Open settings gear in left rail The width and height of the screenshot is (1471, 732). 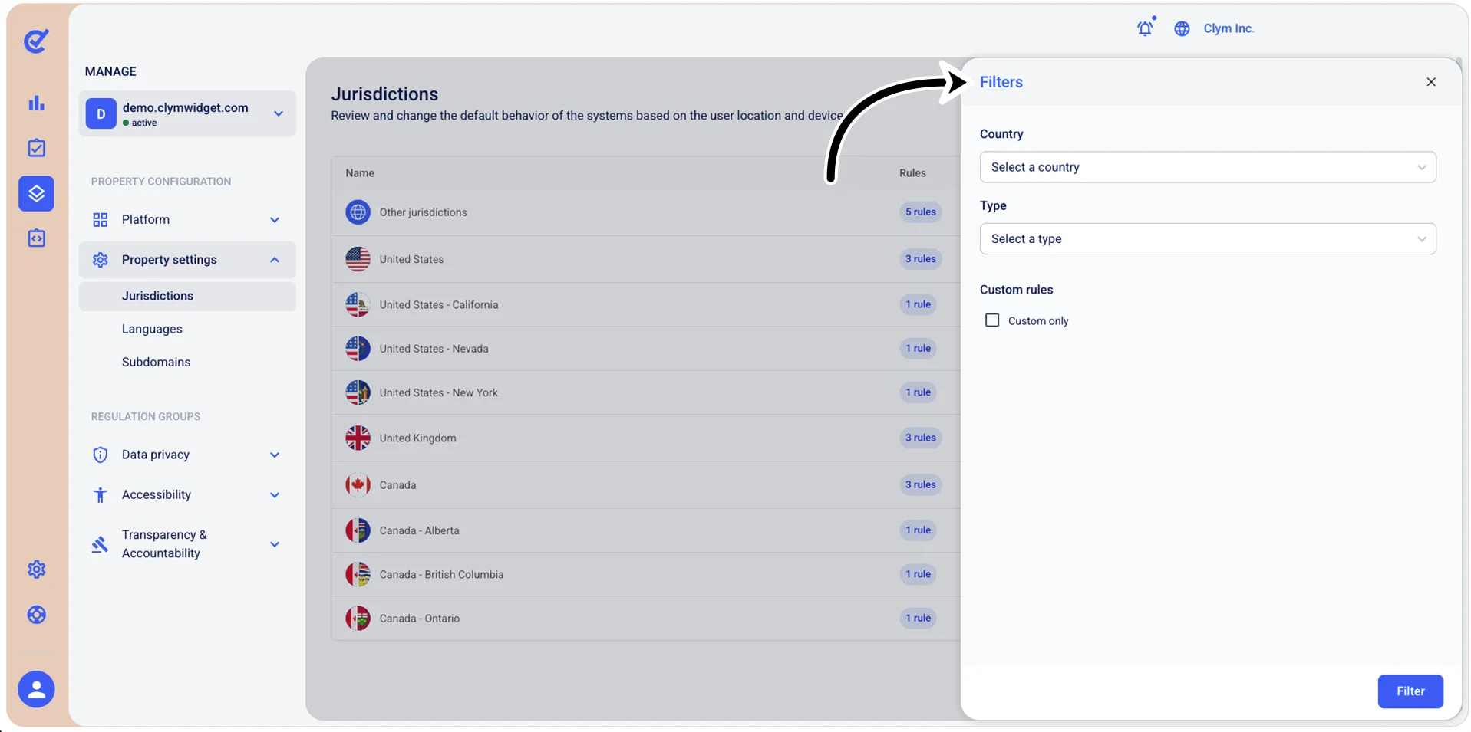[36, 570]
